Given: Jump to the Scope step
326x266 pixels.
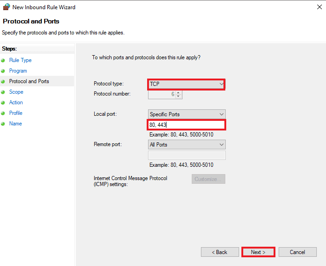Looking at the screenshot, I should (16, 92).
